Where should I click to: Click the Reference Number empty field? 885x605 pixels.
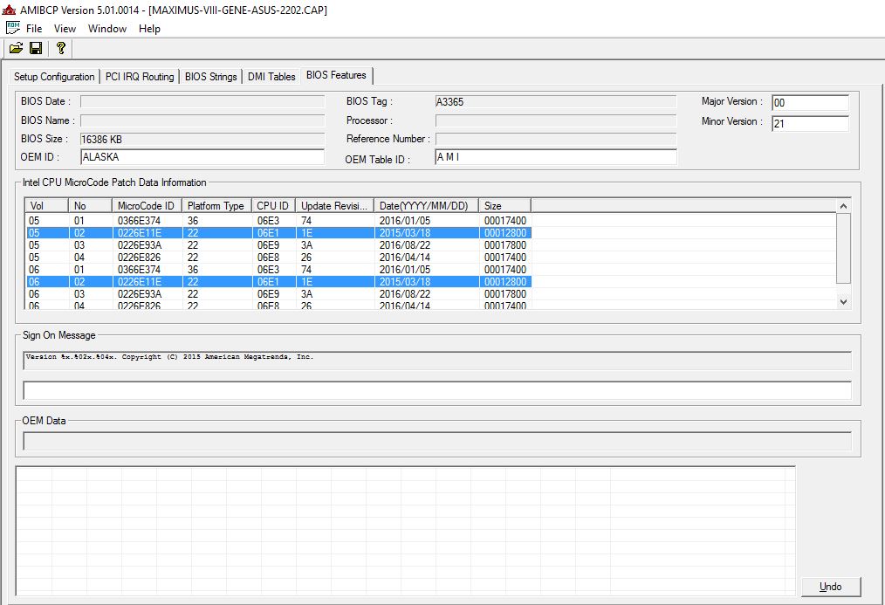click(x=555, y=139)
